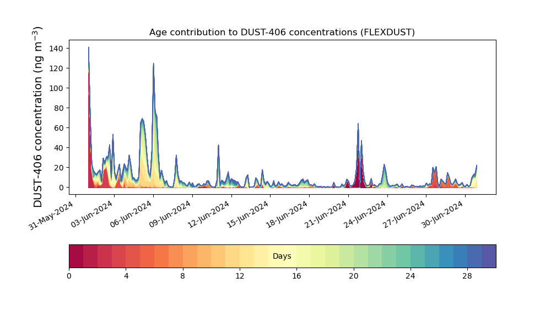Viewport: 551px width, 331px height.
Task: Click the colorbar tick label 0
Action: pos(69,276)
